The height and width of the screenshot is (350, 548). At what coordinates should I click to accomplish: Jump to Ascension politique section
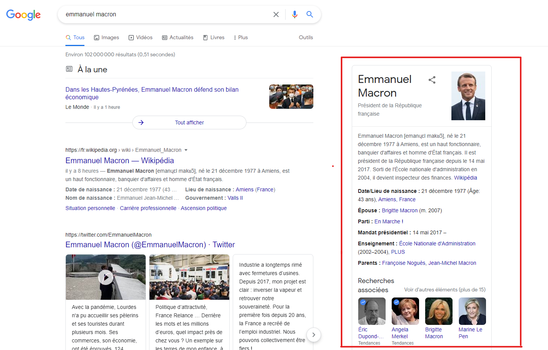pyautogui.click(x=203, y=208)
